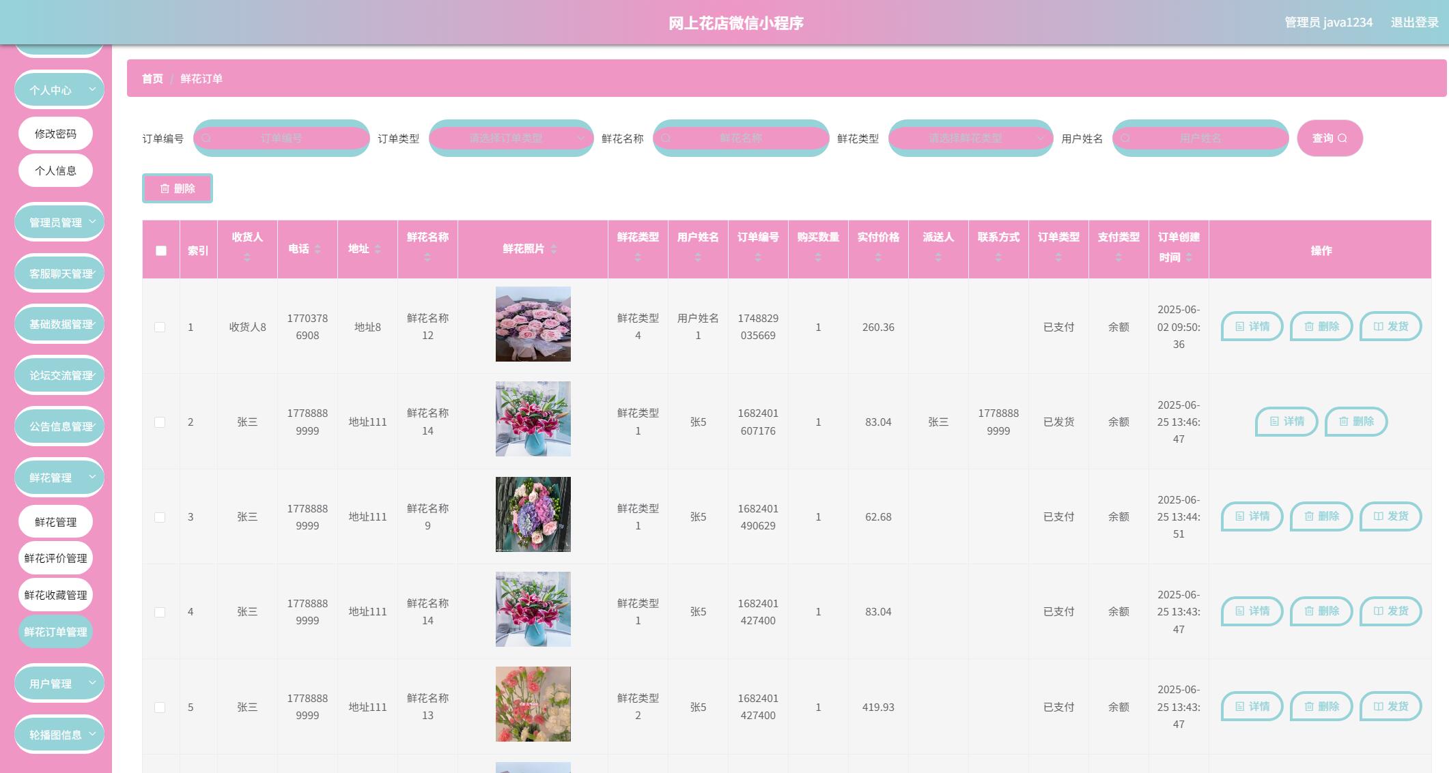
Task: Check the checkbox for row 1
Action: 160,327
